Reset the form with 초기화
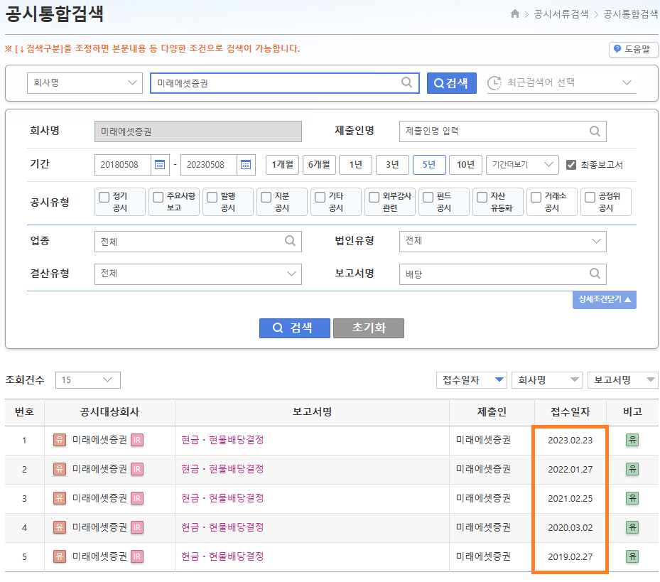 pyautogui.click(x=369, y=328)
